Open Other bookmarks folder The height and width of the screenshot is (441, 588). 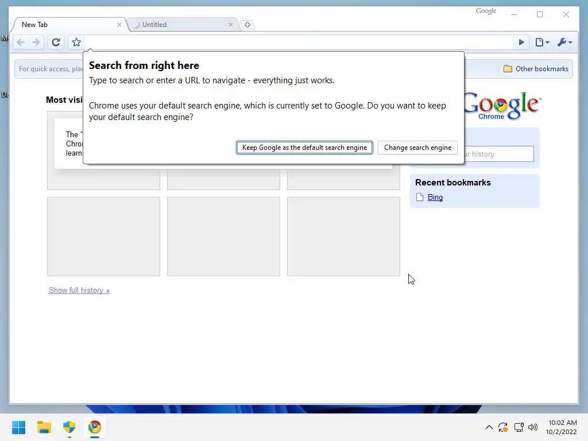pos(536,69)
